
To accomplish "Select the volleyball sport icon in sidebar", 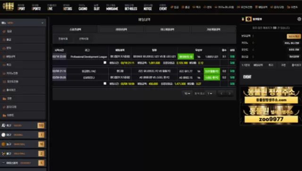I will pos(3,154).
